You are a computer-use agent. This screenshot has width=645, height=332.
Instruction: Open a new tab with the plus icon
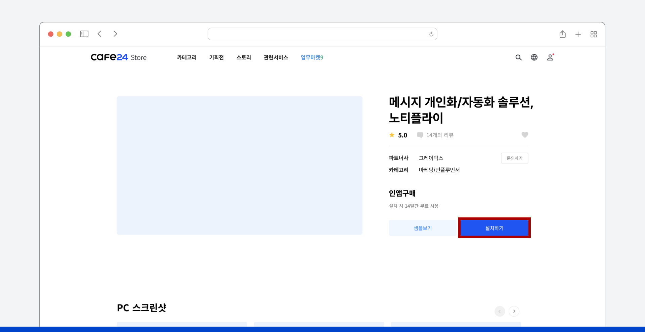coord(578,34)
